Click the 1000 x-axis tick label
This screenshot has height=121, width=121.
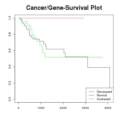(41, 108)
